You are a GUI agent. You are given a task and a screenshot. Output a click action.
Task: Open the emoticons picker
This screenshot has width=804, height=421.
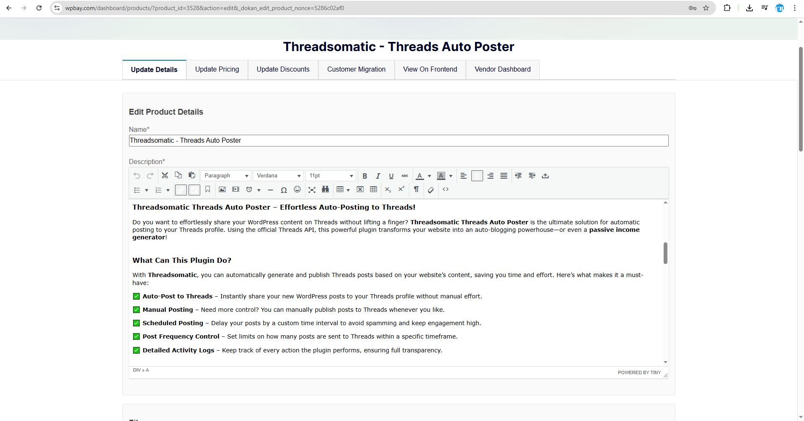297,190
